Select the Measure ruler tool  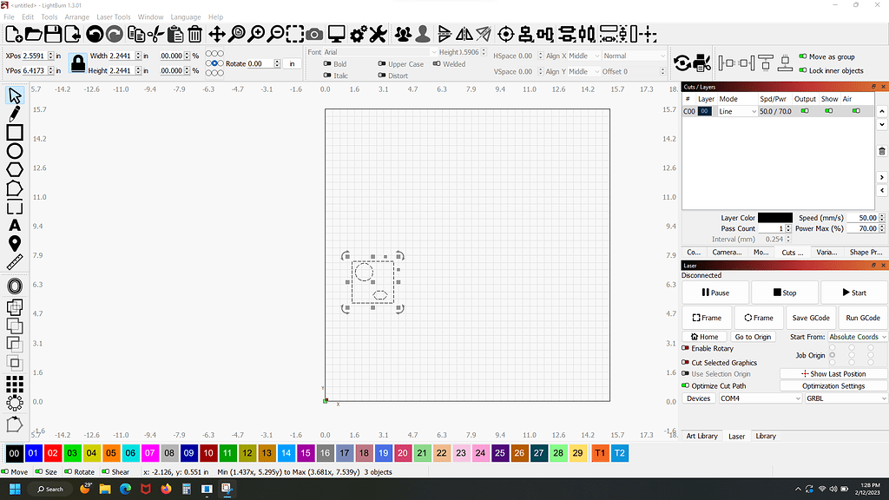pos(15,261)
